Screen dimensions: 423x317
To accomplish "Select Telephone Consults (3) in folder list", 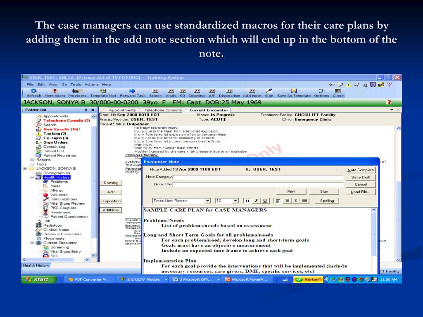I will click(67, 121).
